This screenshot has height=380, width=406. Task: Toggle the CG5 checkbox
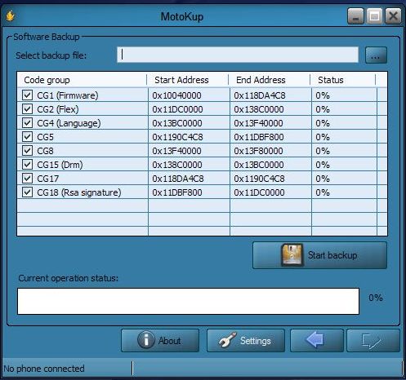[27, 137]
